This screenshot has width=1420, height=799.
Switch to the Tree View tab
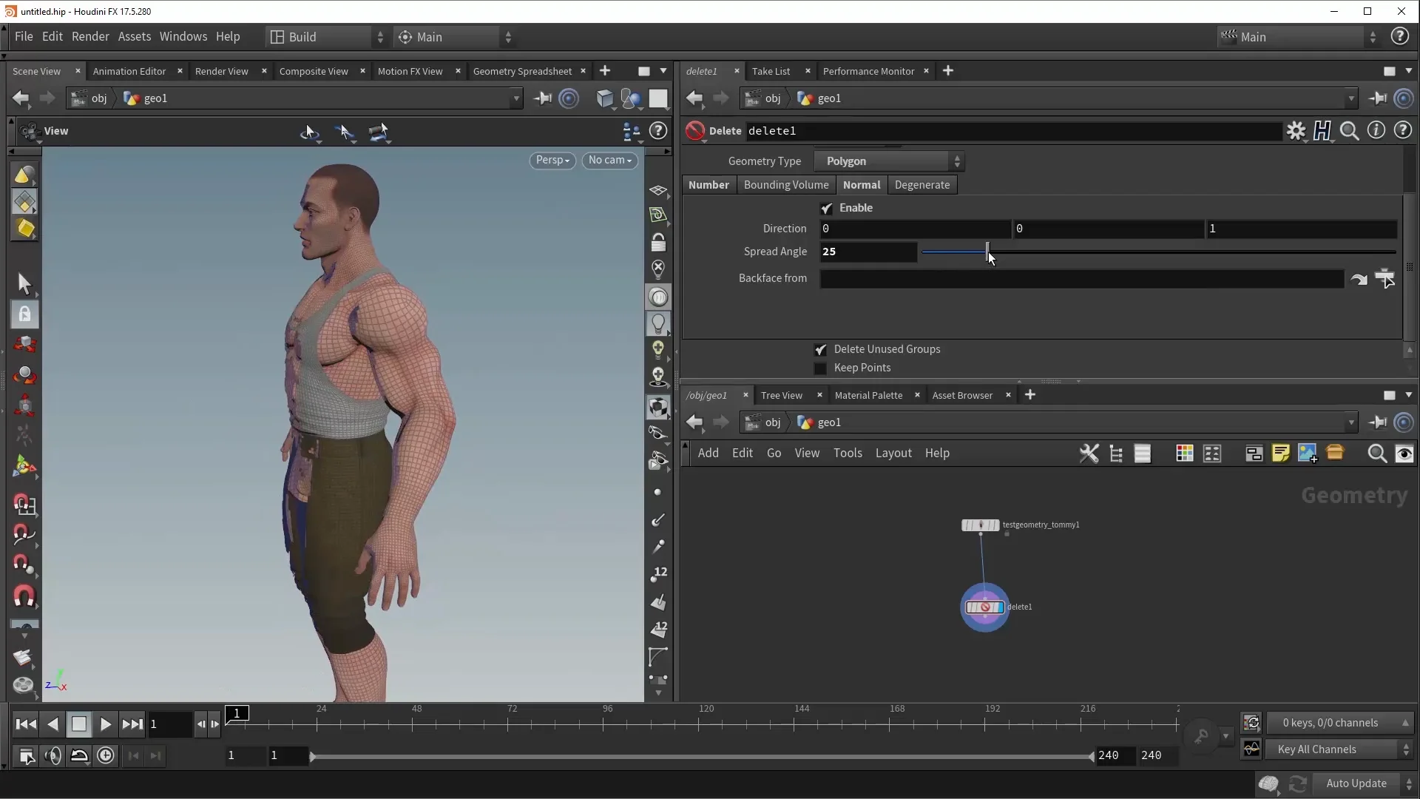[x=782, y=396]
